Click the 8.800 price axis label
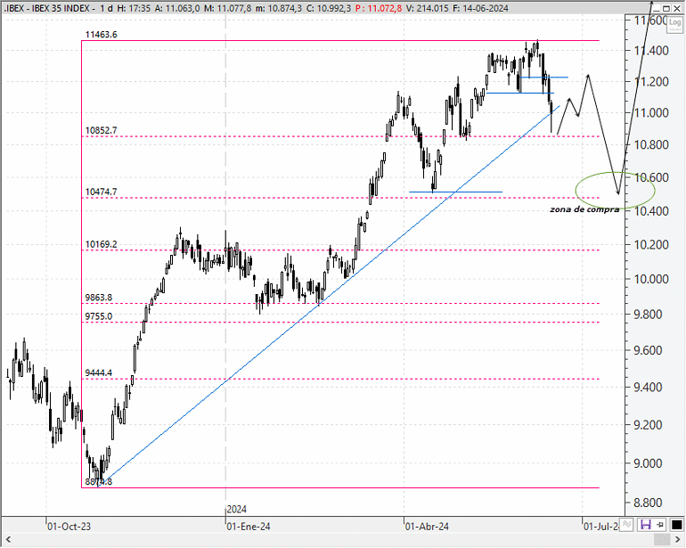 [x=648, y=503]
